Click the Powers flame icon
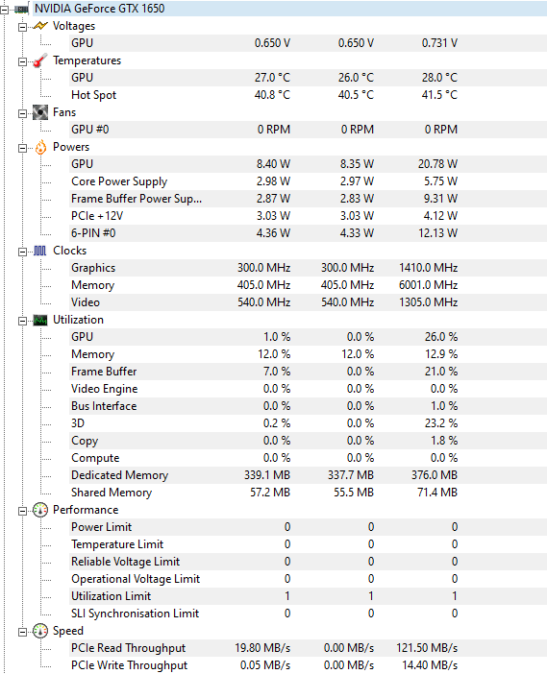 [40, 147]
